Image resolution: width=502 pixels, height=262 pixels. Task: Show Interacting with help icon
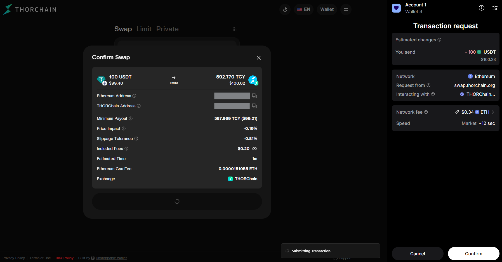(433, 94)
